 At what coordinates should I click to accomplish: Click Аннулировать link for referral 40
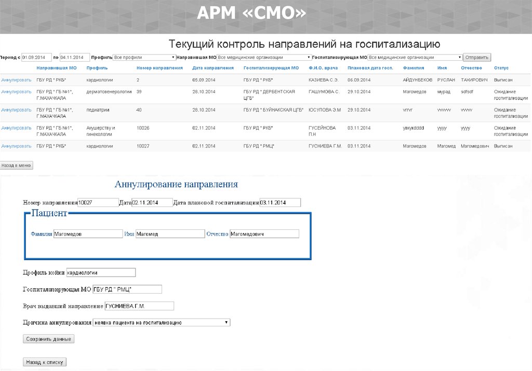click(16, 110)
